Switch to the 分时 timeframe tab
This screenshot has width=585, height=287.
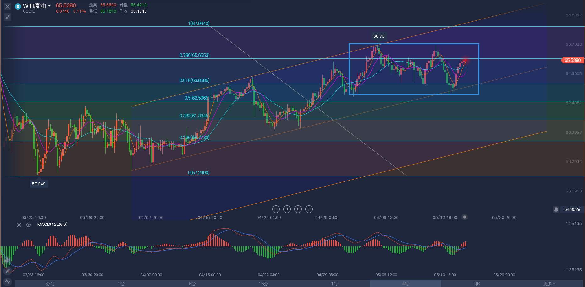click(x=50, y=284)
